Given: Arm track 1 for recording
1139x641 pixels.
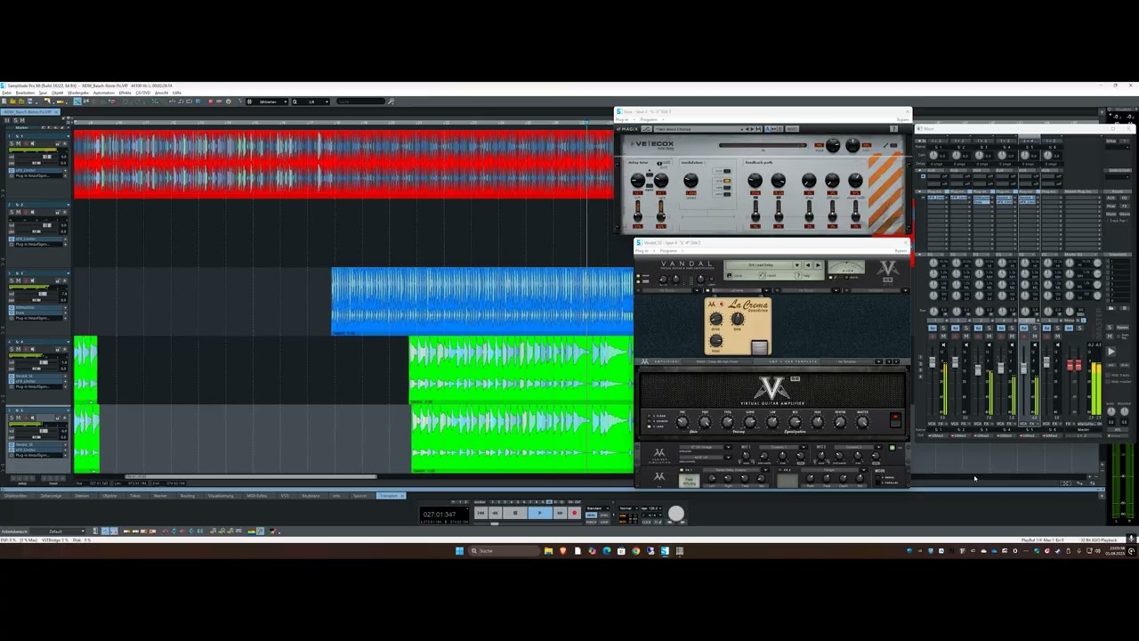Looking at the screenshot, I should coord(26,143).
